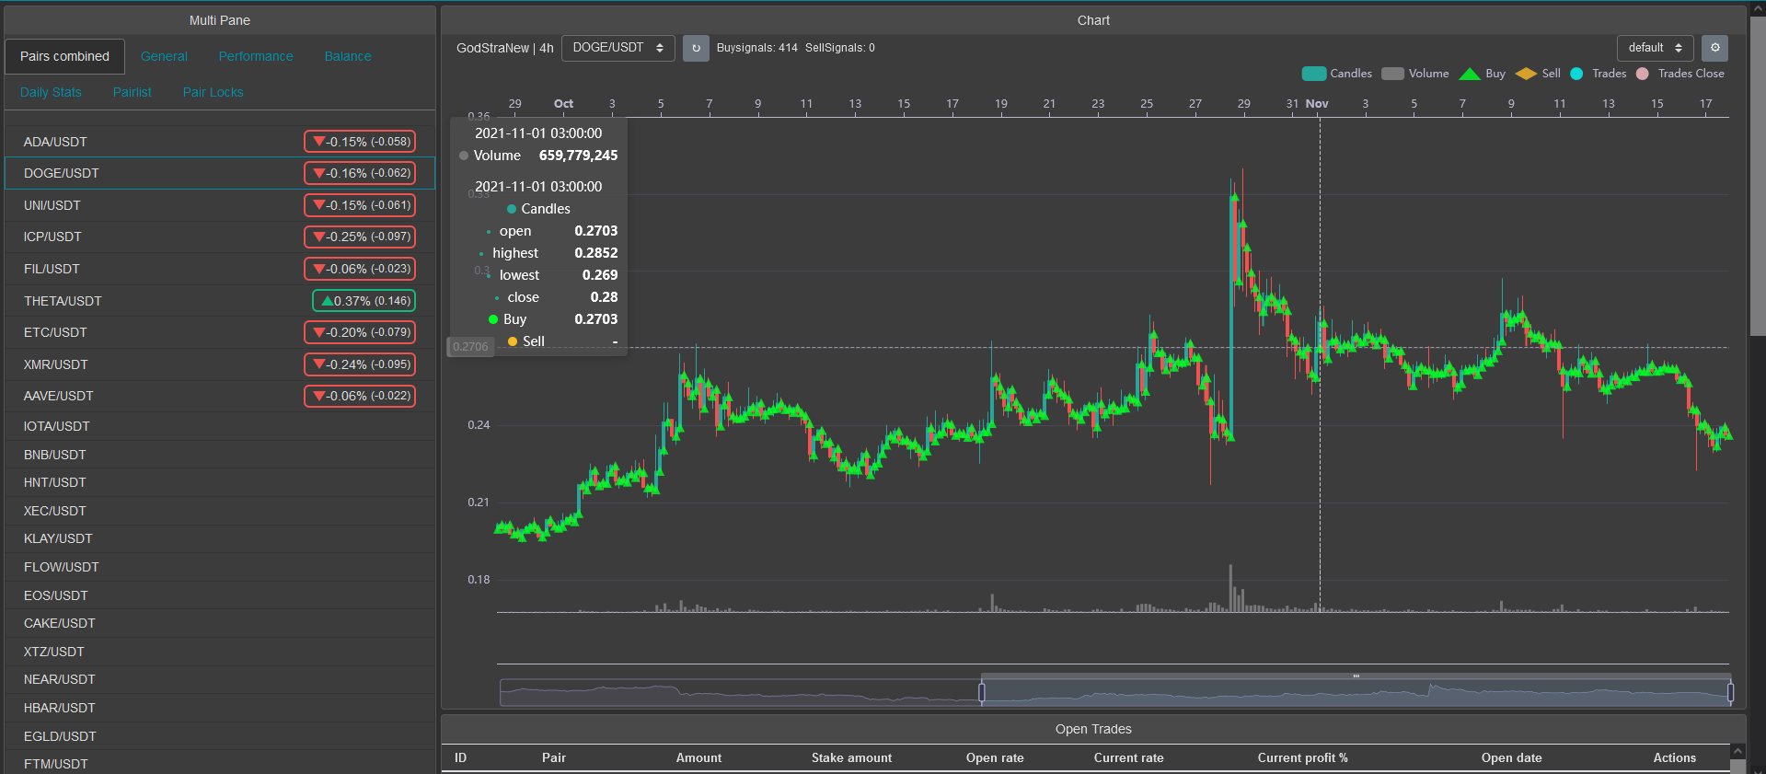The width and height of the screenshot is (1766, 774).
Task: Click Open date column header
Action: click(1511, 757)
